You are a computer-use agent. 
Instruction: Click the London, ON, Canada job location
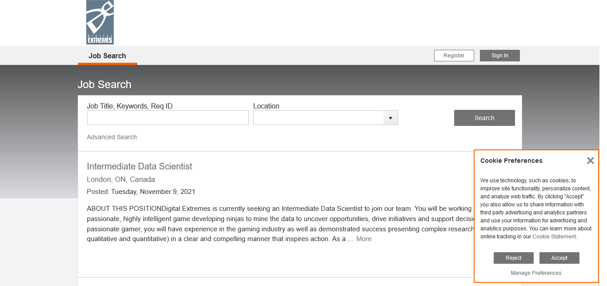click(121, 180)
